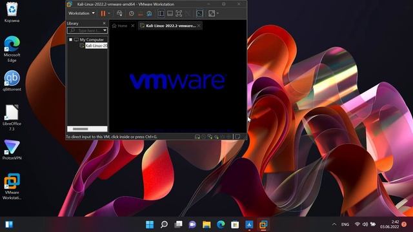Open the Workstation menu
This screenshot has width=413, height=232.
pyautogui.click(x=81, y=13)
